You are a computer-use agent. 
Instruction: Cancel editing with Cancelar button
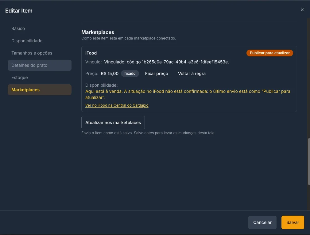(x=262, y=222)
